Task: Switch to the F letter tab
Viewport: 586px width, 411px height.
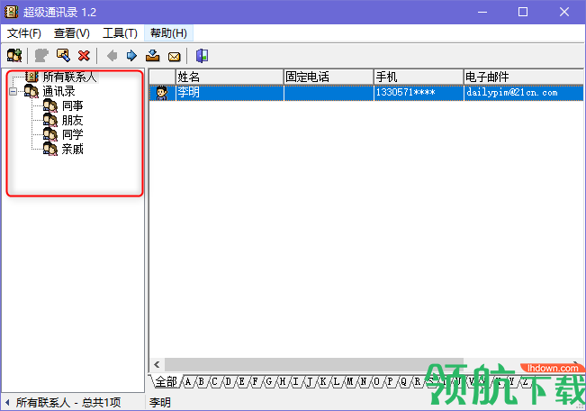Action: [256, 382]
